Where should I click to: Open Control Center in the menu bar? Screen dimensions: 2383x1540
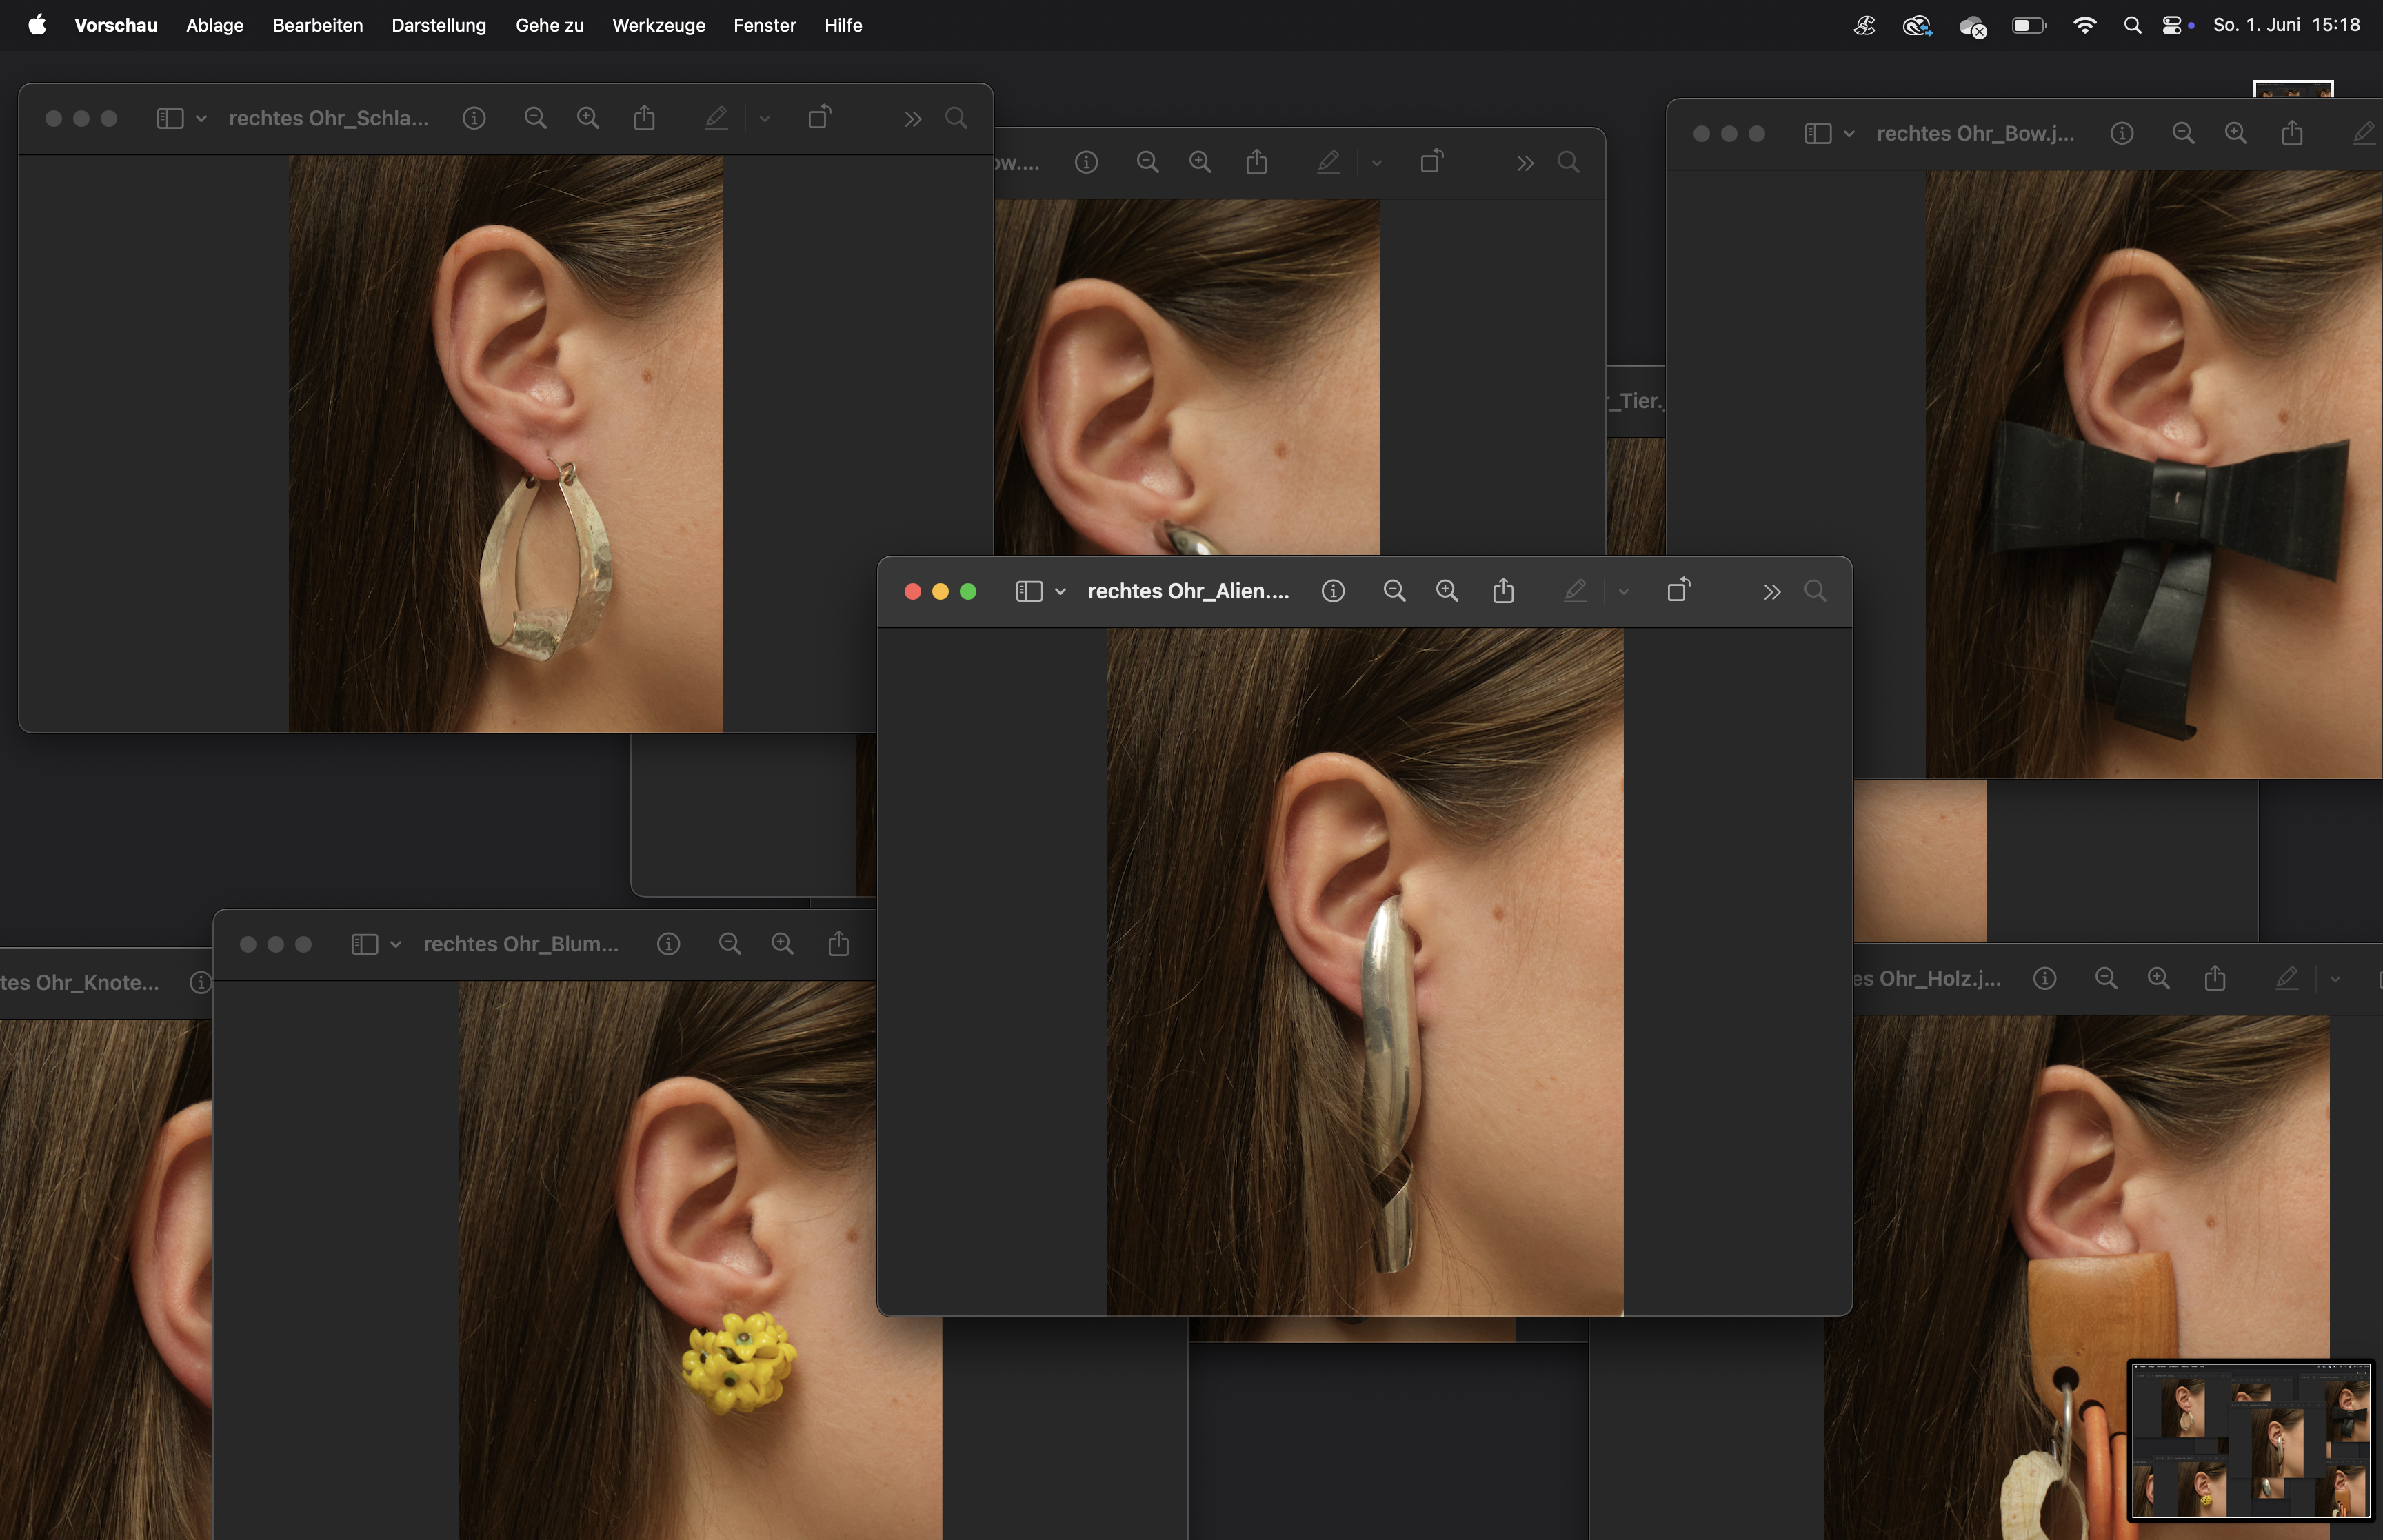[x=2172, y=25]
